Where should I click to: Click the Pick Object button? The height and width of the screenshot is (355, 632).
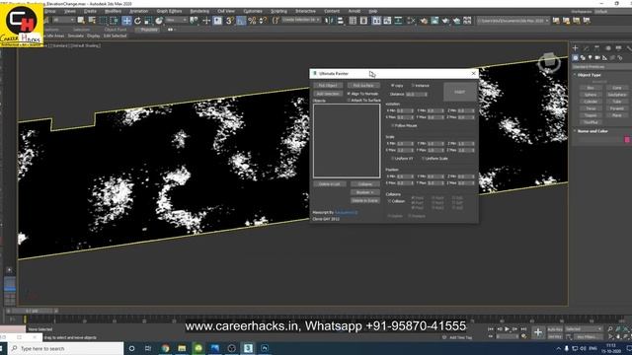pos(328,86)
